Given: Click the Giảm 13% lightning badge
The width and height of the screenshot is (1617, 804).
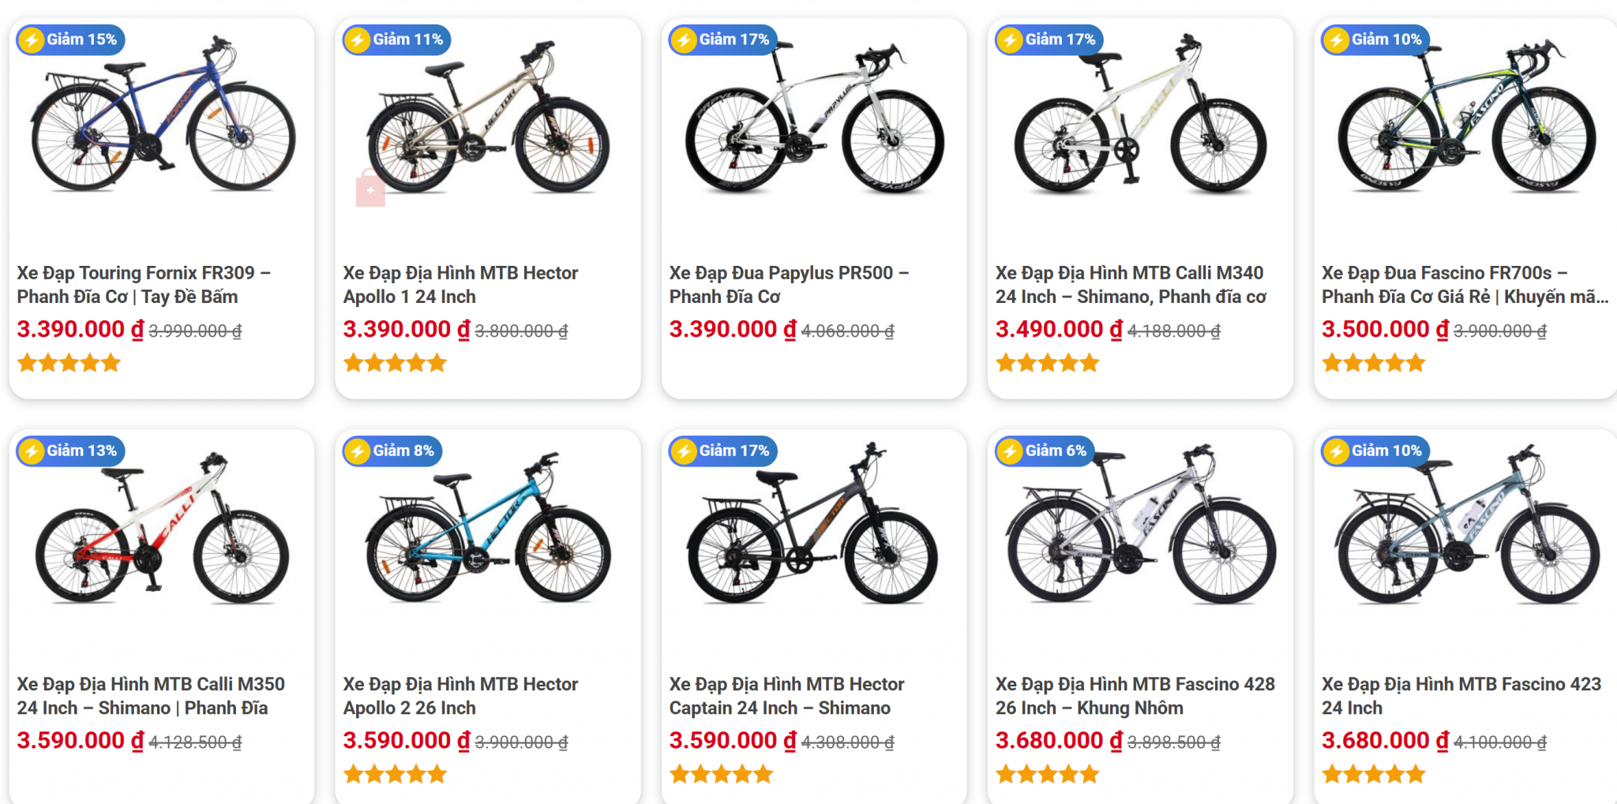Looking at the screenshot, I should coord(70,451).
